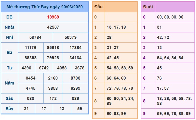
Task: Click third prize number 88398
Action: click(x=31, y=58)
